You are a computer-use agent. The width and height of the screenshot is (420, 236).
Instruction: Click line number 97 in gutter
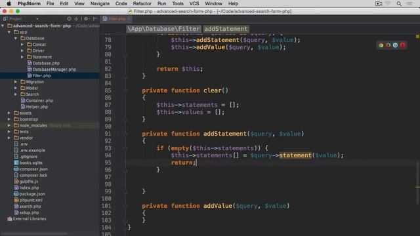(108, 177)
